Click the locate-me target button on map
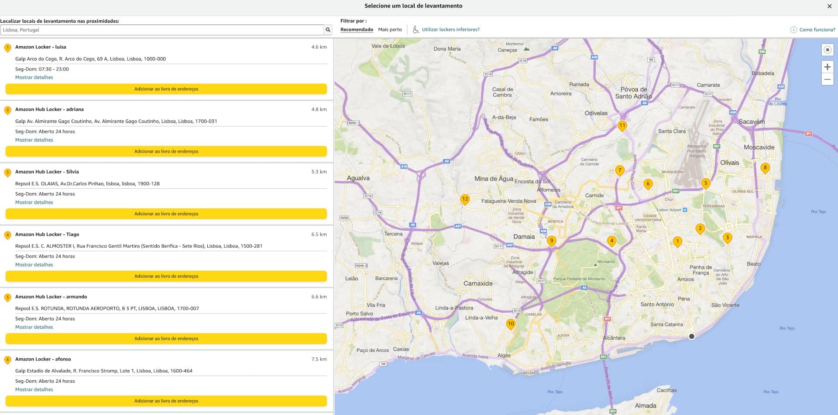The image size is (838, 415). tap(827, 50)
